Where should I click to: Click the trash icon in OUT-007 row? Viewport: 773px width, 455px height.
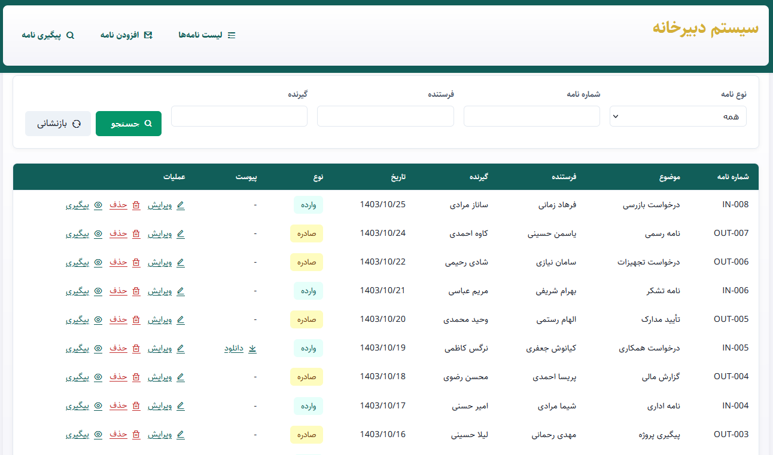click(x=136, y=233)
